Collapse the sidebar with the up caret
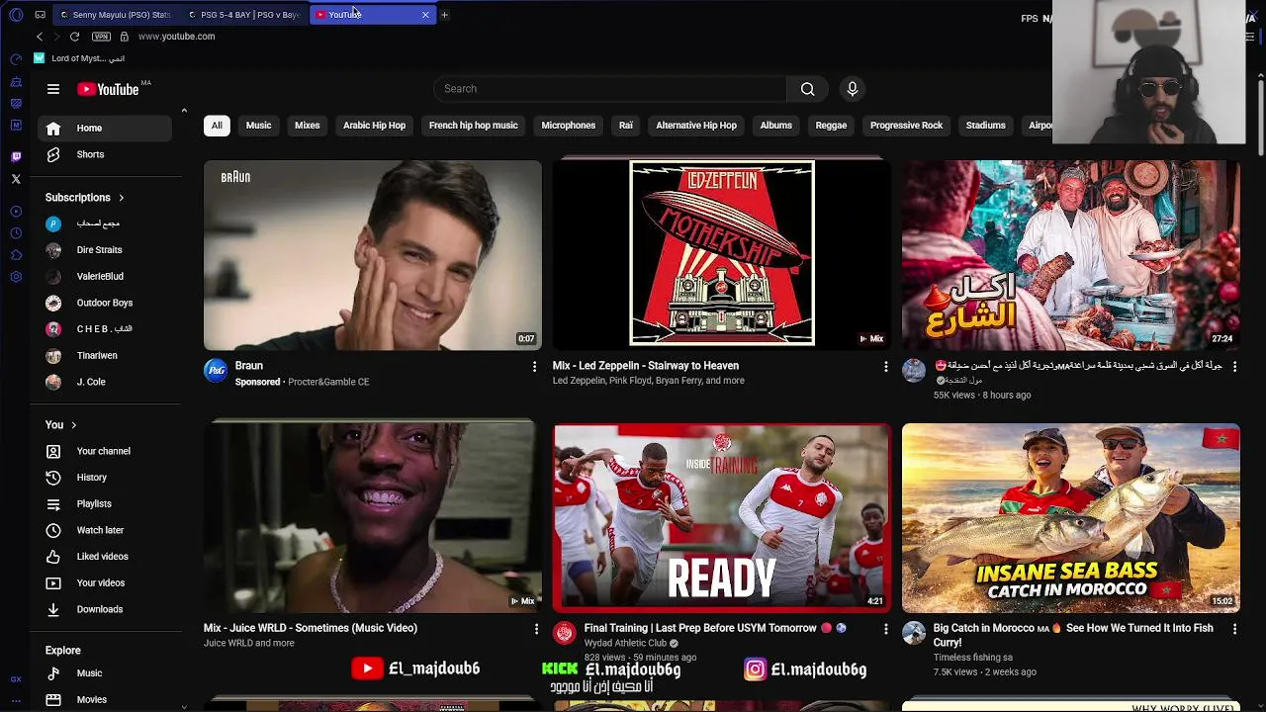This screenshot has height=712, width=1266. [x=184, y=111]
